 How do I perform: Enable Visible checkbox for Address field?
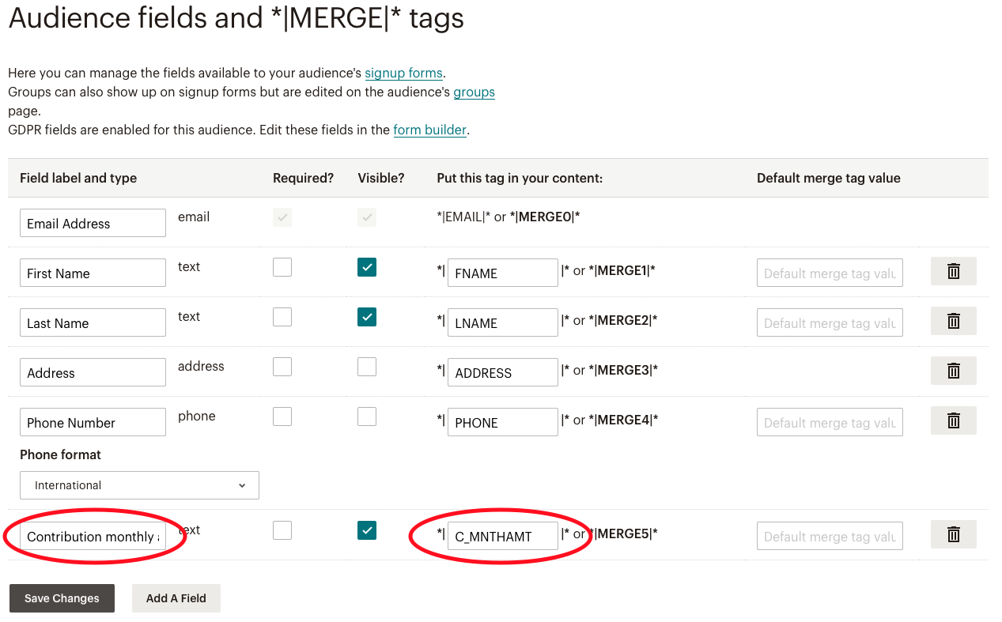coord(367,367)
